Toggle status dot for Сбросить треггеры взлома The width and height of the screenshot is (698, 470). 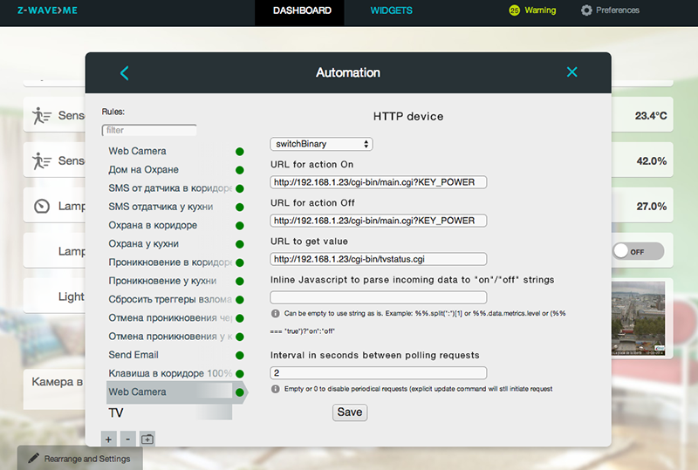click(239, 300)
